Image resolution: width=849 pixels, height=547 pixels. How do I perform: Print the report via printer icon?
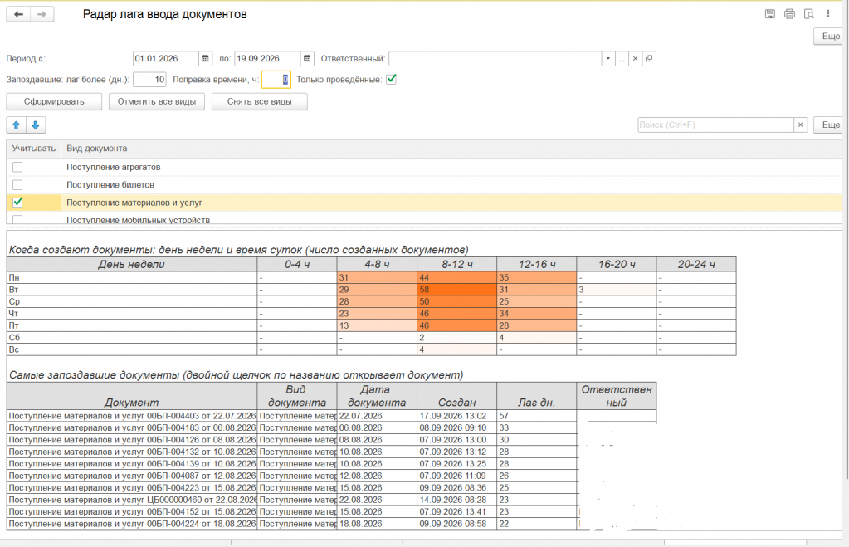tap(789, 14)
